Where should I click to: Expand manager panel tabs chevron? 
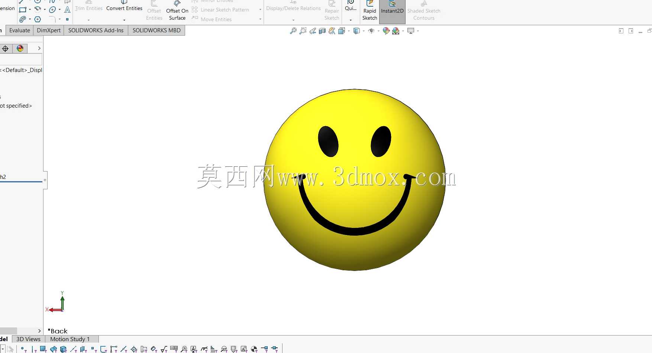click(39, 49)
